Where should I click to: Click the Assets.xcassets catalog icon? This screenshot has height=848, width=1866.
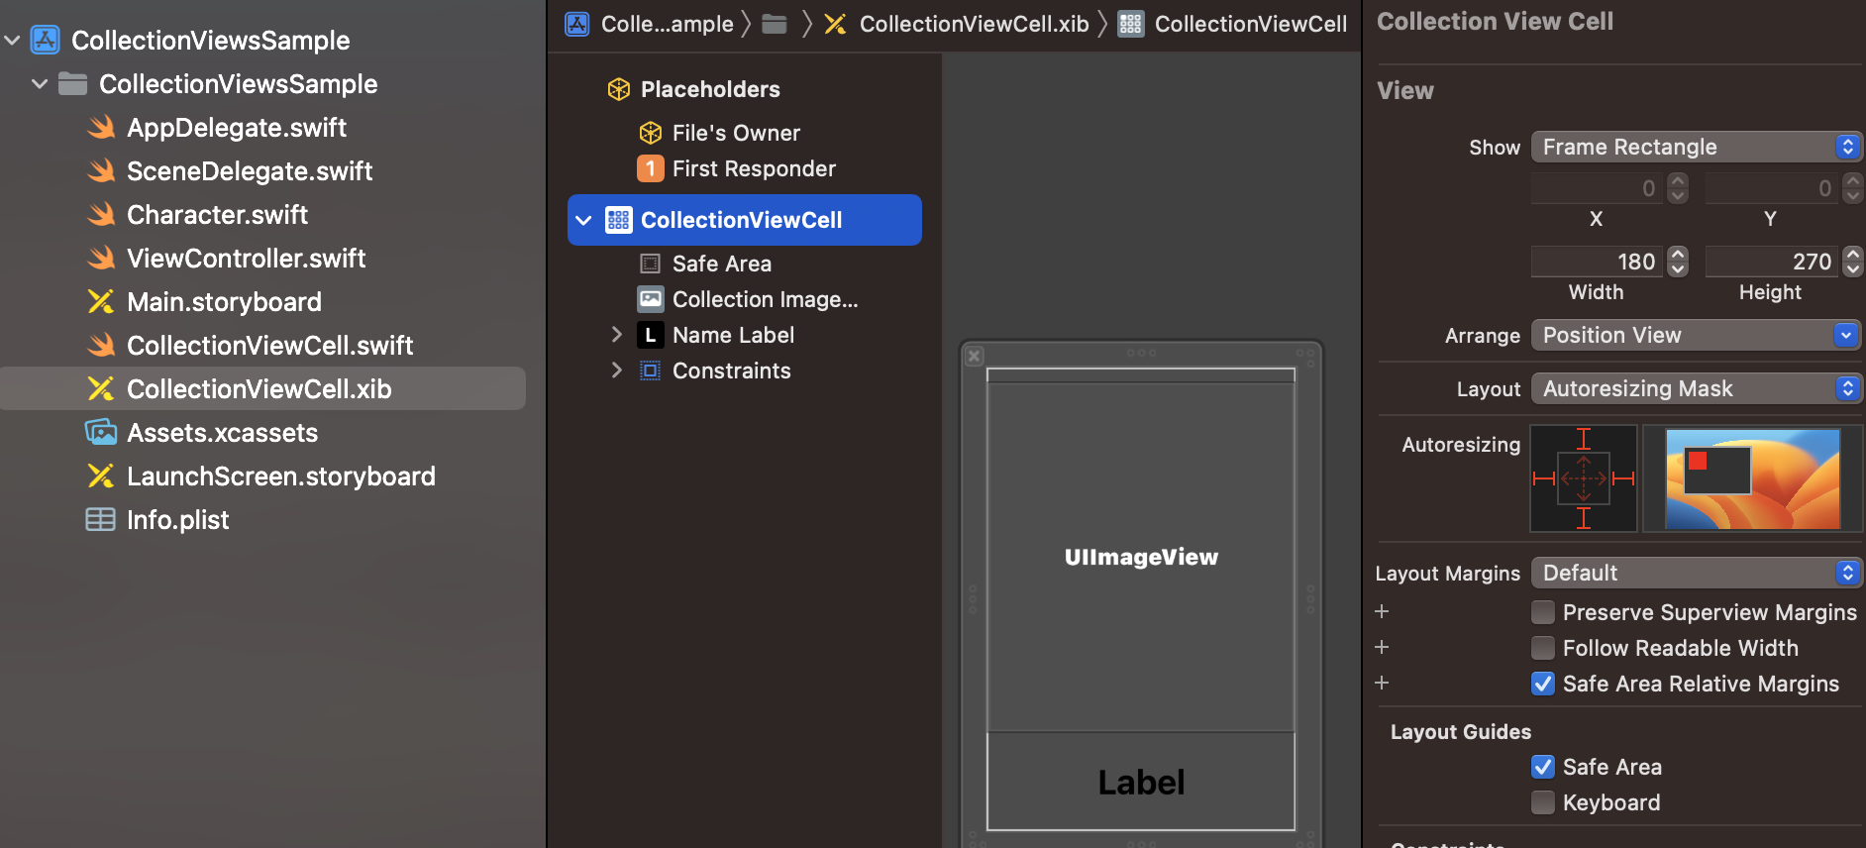(x=101, y=433)
